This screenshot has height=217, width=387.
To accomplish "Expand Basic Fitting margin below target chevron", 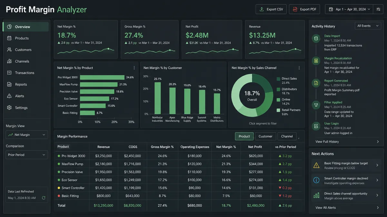I will (377, 165).
